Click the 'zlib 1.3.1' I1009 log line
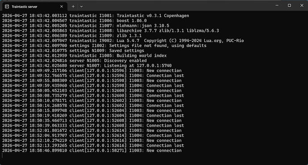308x165 pixels. click(72, 36)
